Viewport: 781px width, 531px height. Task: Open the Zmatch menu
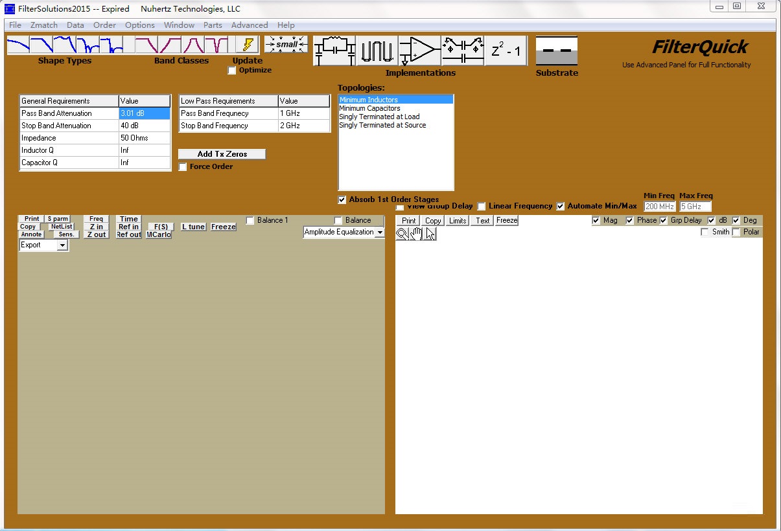point(43,25)
